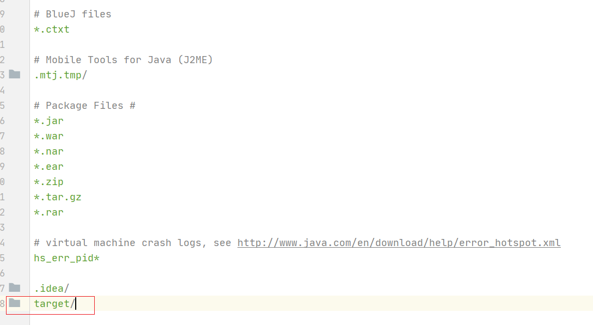Image resolution: width=593 pixels, height=325 pixels.
Task: Click the Mobile Tools for Java comment
Action: (x=123, y=60)
